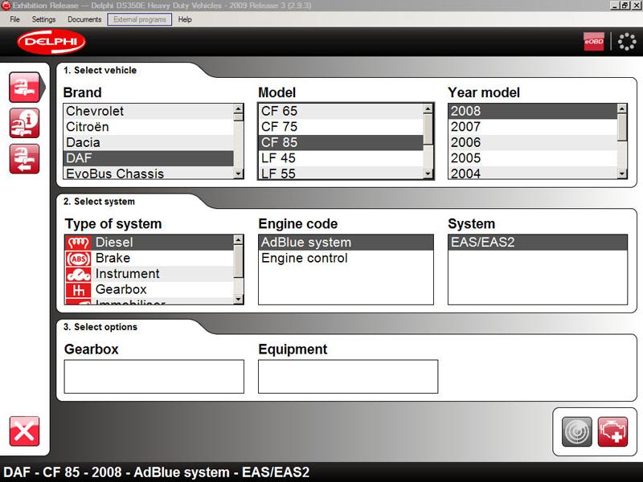Screen dimensions: 643x482
Task: Click the Type of system scrollbar thumb
Action: coord(238,261)
